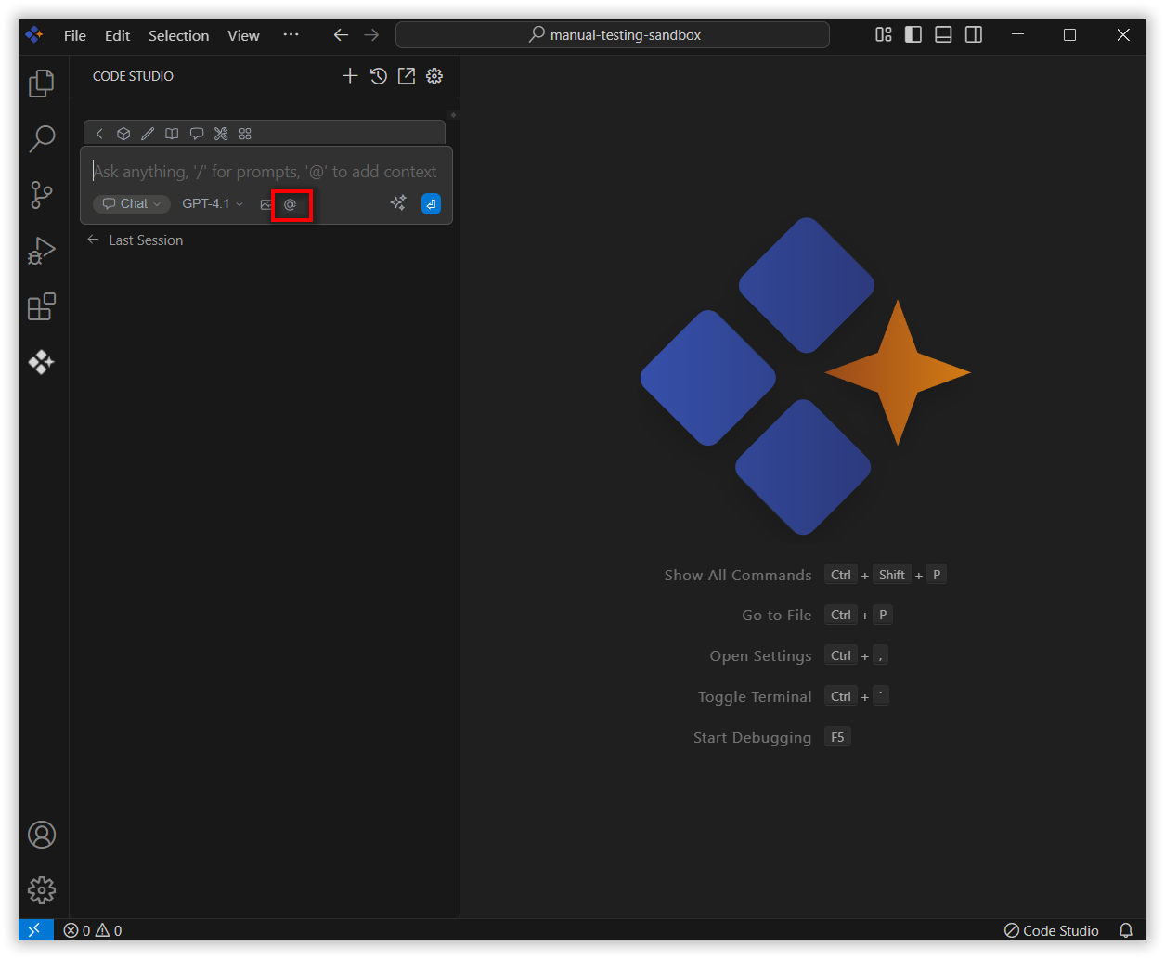Open the GPT-4.1 model dropdown
Image resolution: width=1165 pixels, height=959 pixels.
coord(213,203)
